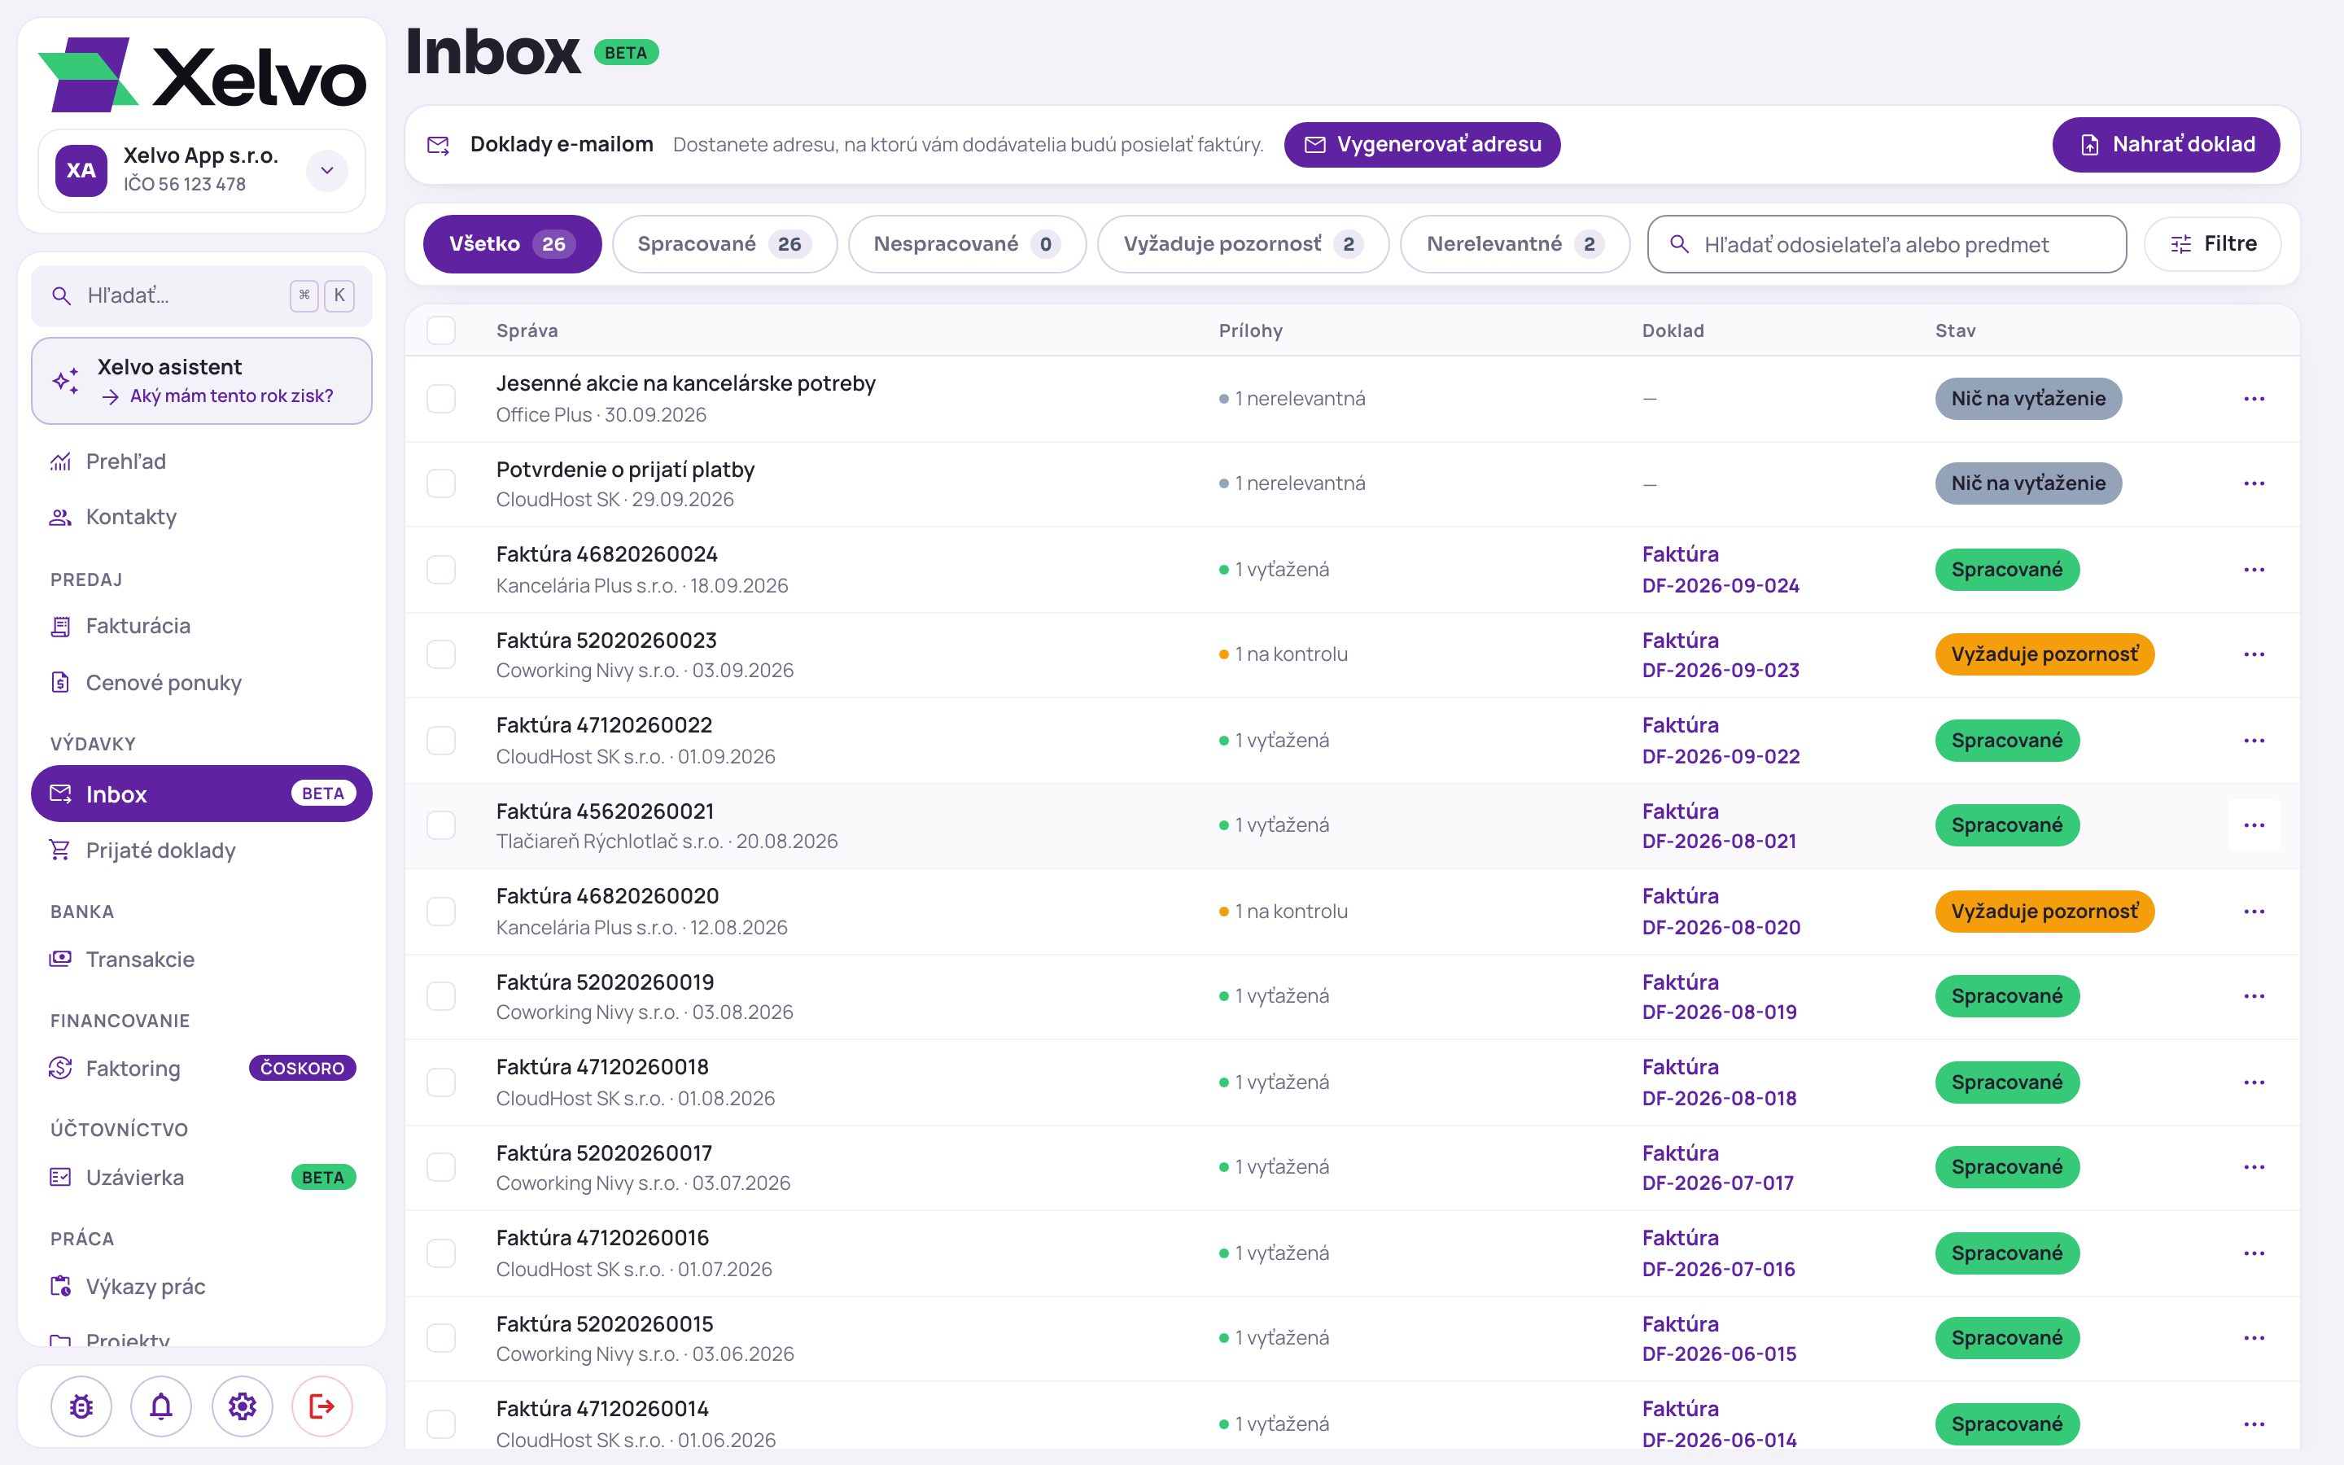Screen dimensions: 2344x1465
Task: Check the Potvrdenie o prijatí platby row
Action: pyautogui.click(x=442, y=483)
